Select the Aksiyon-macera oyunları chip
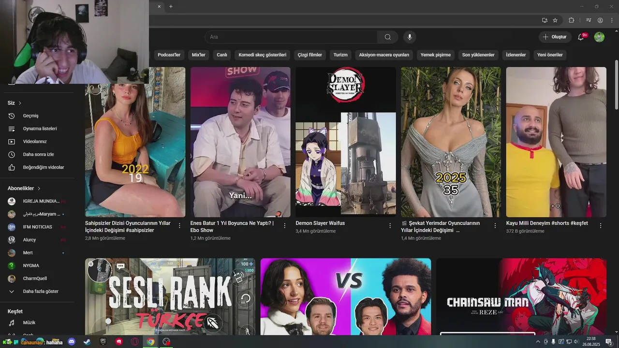 click(384, 55)
